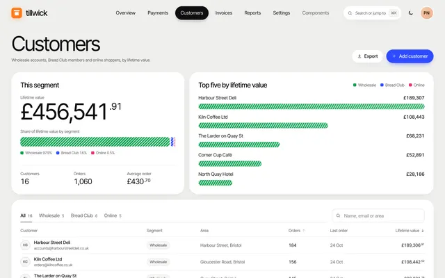This screenshot has height=278, width=445.
Task: Open Invoices in the navigation
Action: click(224, 13)
